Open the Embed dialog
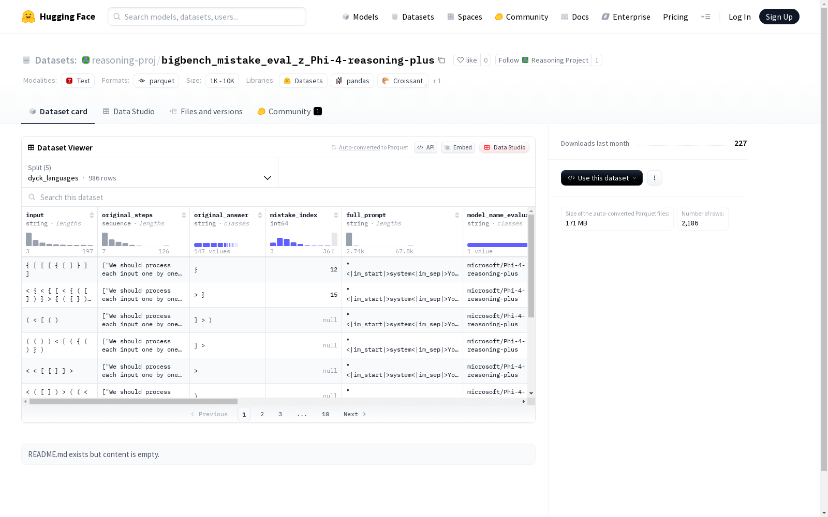 (x=458, y=147)
